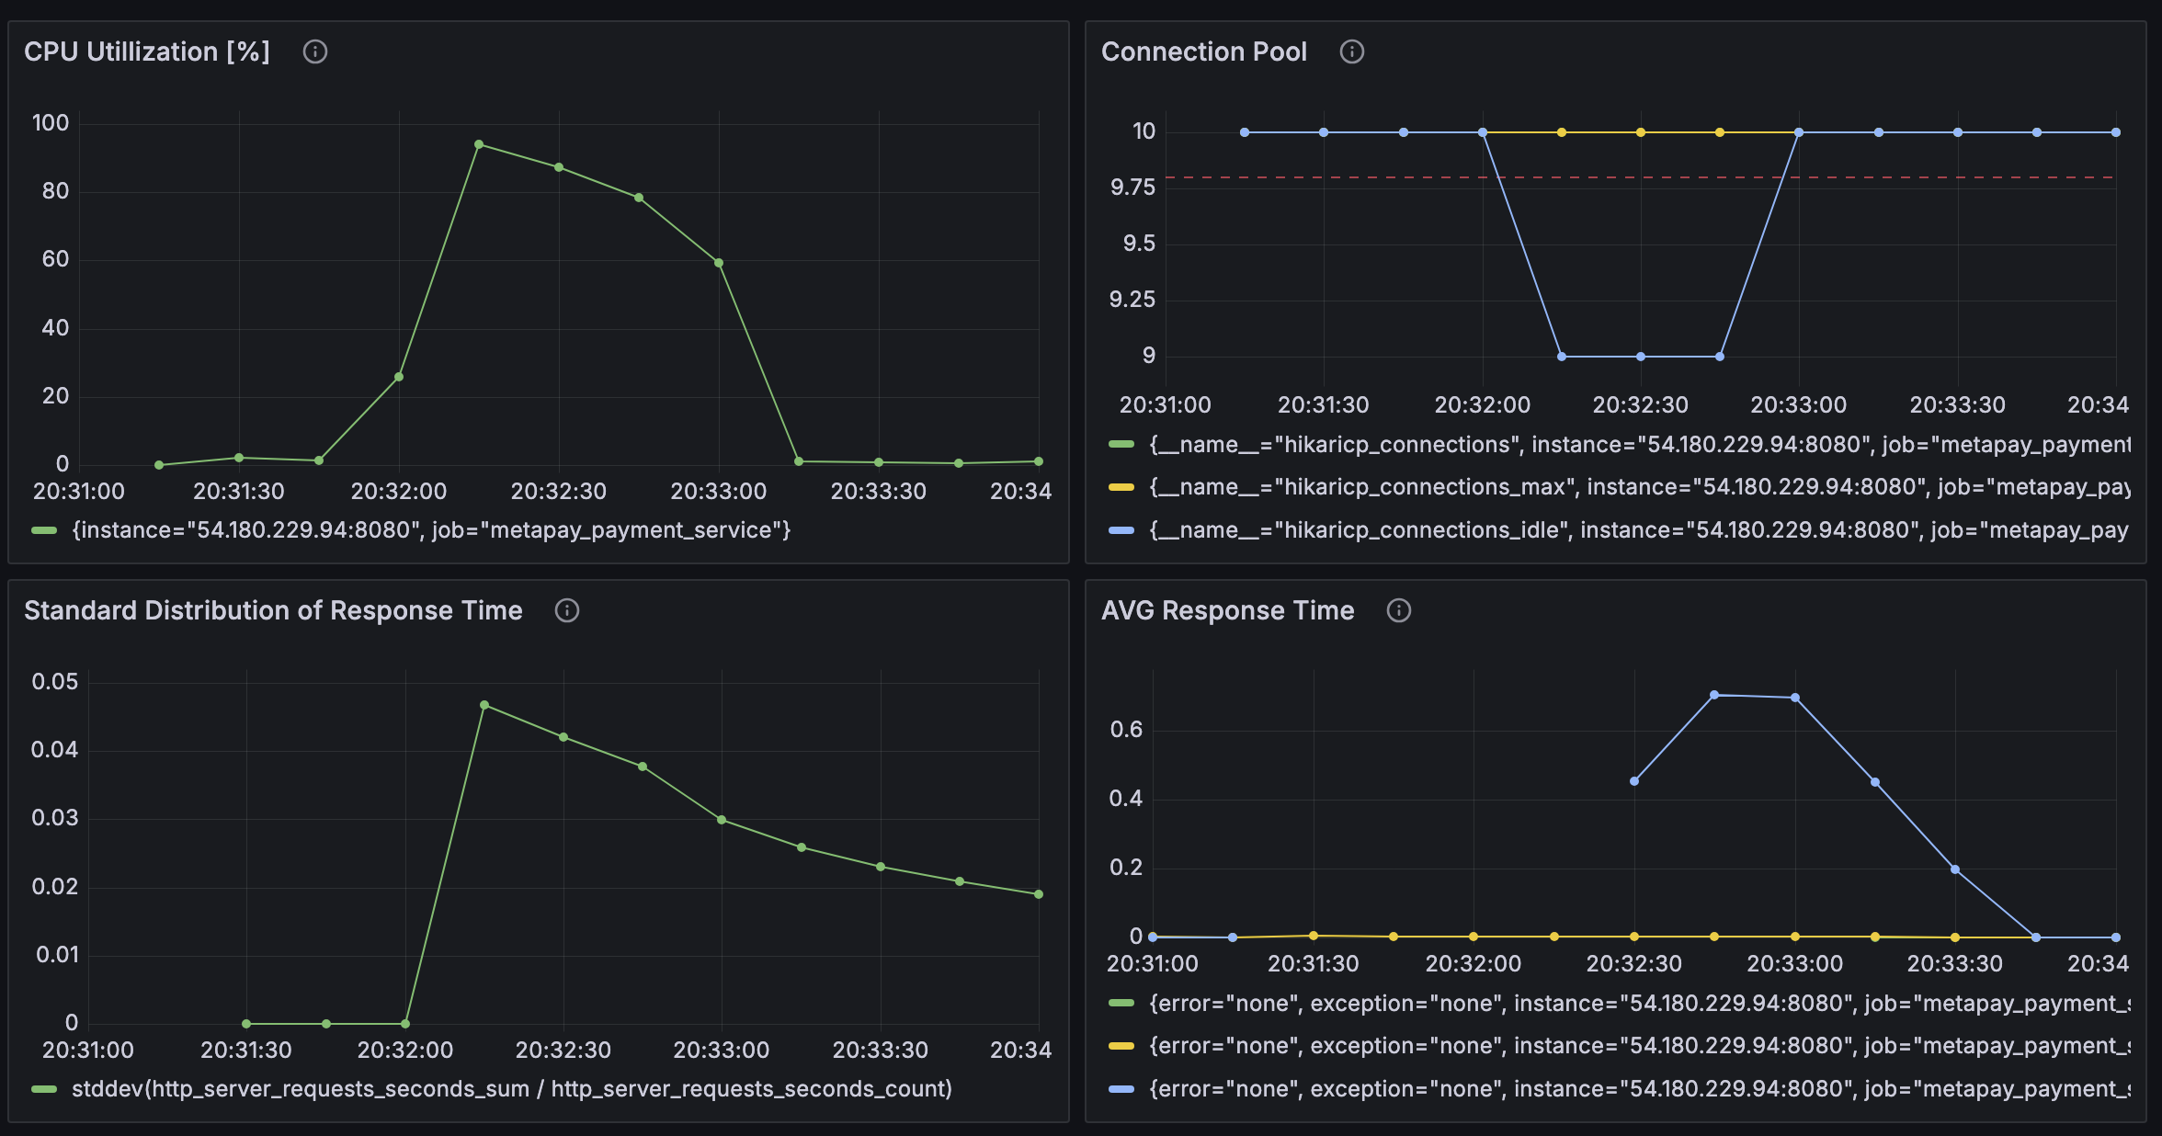This screenshot has width=2162, height=1136.
Task: Click Standard Distribution panel info icon
Action: [567, 610]
